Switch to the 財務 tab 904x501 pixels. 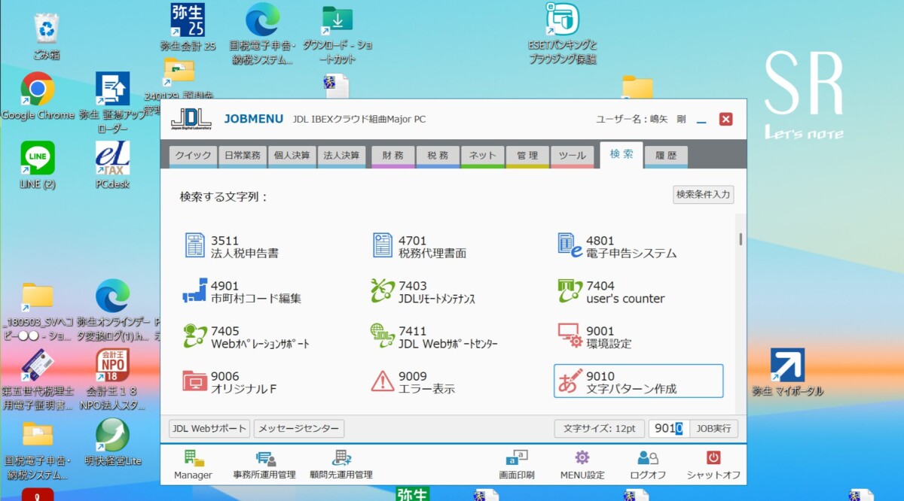392,156
